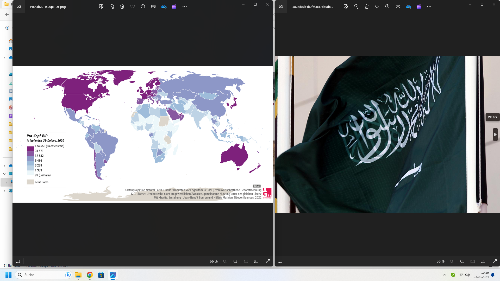Show hidden tray icons chevron
The height and width of the screenshot is (281, 500).
tap(445, 275)
